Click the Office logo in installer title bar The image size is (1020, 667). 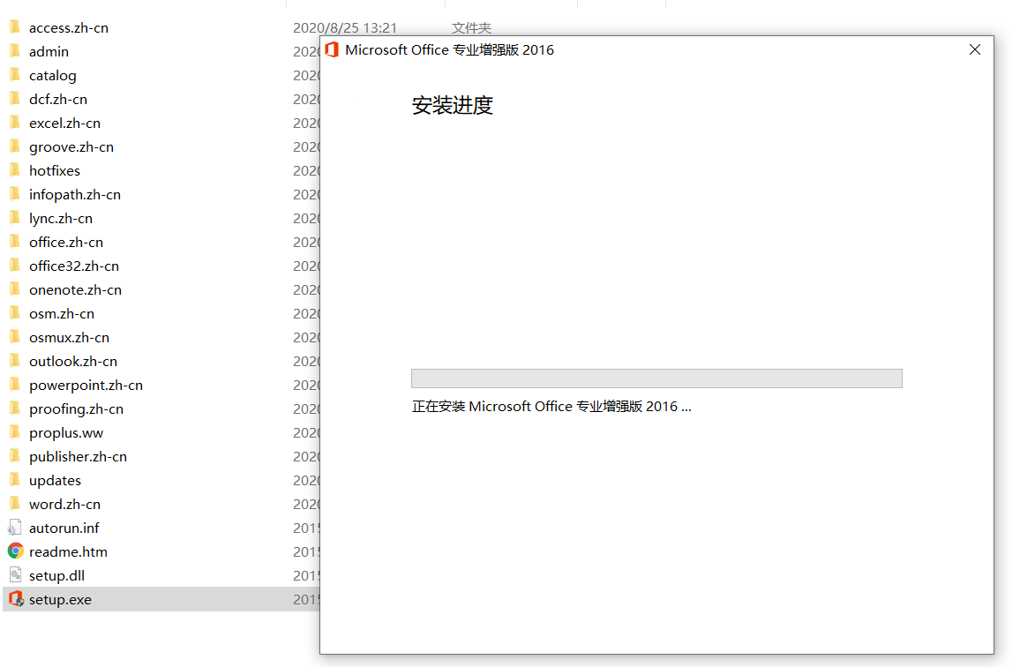332,49
